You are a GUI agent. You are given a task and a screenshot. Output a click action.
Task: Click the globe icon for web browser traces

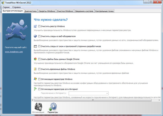(35, 36)
